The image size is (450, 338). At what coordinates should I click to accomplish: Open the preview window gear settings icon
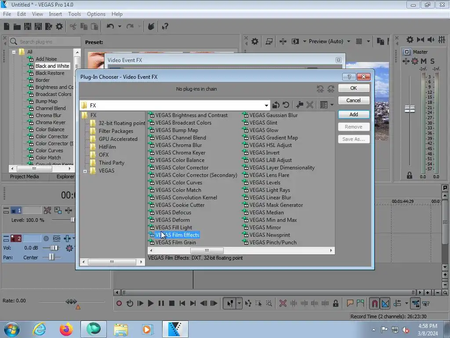click(x=254, y=41)
